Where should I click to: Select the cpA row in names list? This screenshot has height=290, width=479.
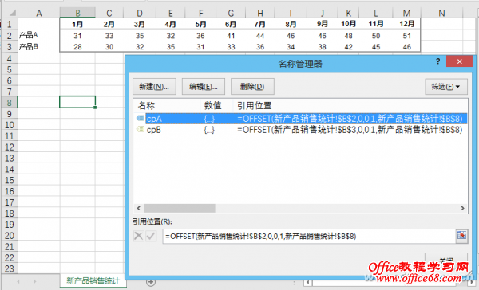(301, 119)
